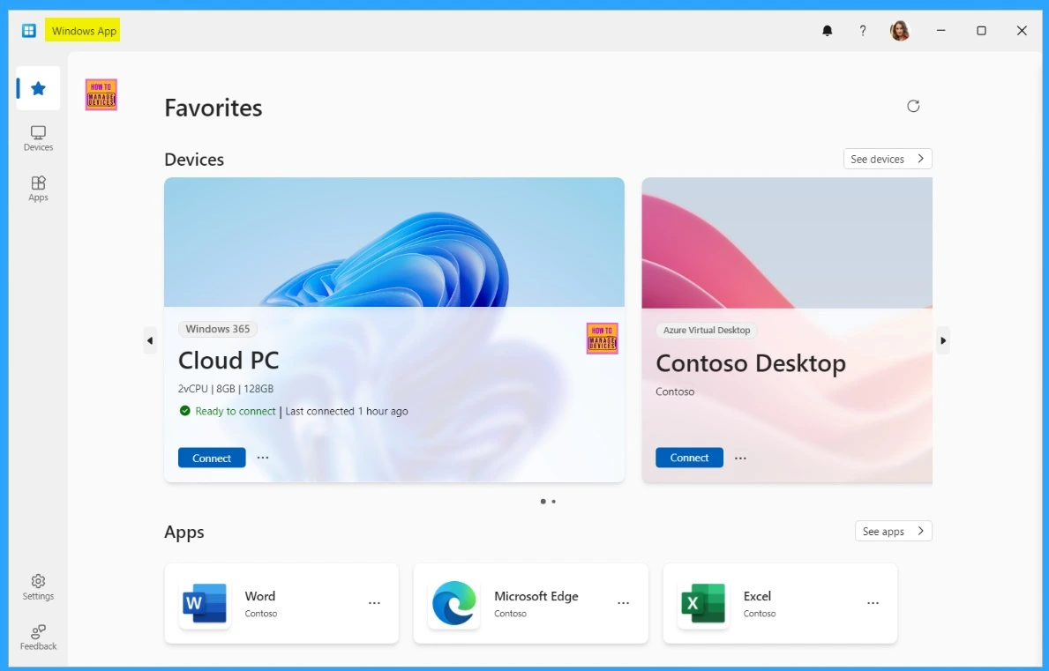This screenshot has height=671, width=1049.
Task: Switch to Apps in the sidebar
Action: pos(38,189)
